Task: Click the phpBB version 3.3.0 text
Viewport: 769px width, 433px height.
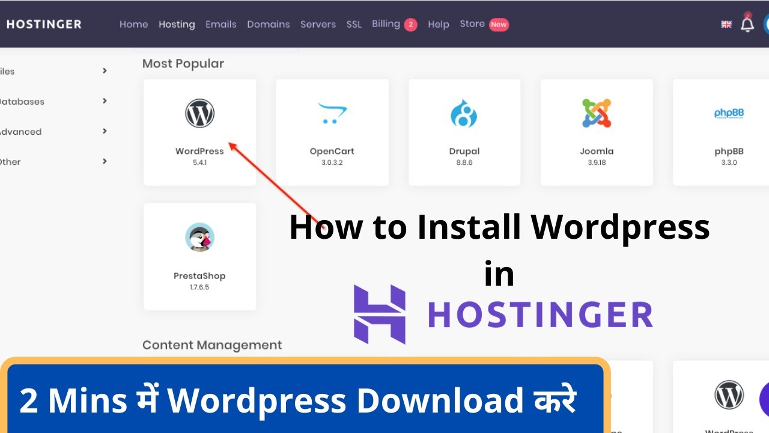Action: 729,163
